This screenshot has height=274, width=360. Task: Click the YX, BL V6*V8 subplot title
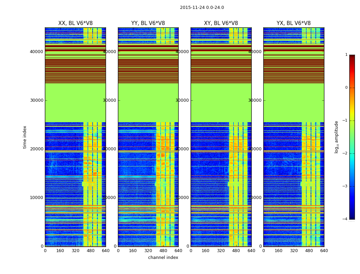pos(293,23)
